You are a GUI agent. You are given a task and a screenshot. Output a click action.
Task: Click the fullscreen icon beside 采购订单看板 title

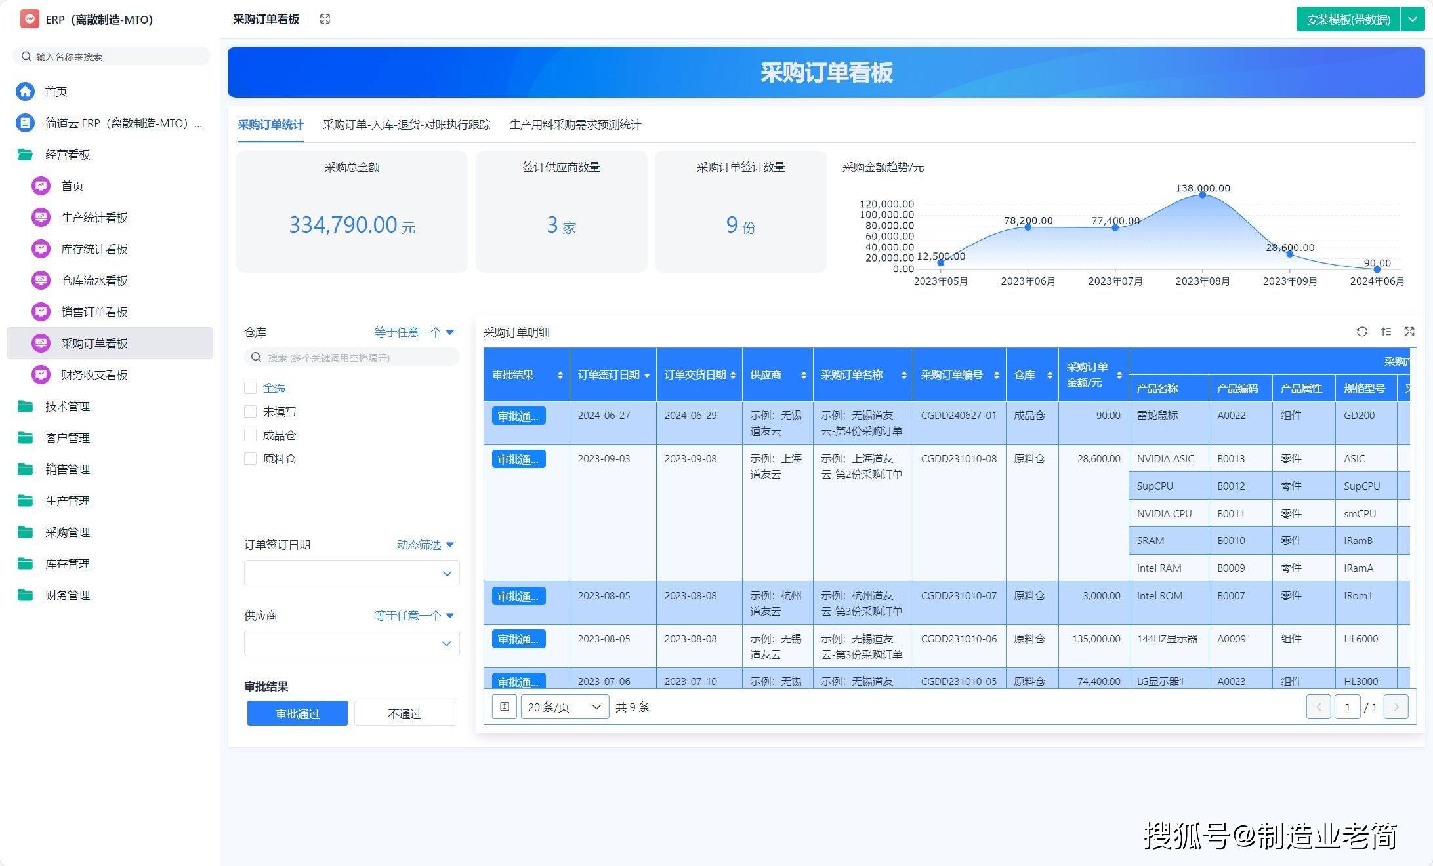click(325, 19)
